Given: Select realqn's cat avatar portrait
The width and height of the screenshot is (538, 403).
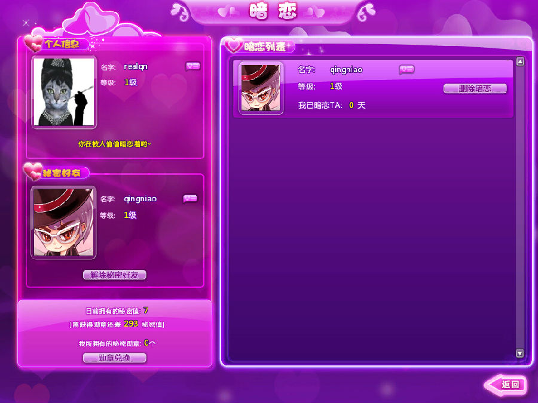Looking at the screenshot, I should [x=64, y=92].
